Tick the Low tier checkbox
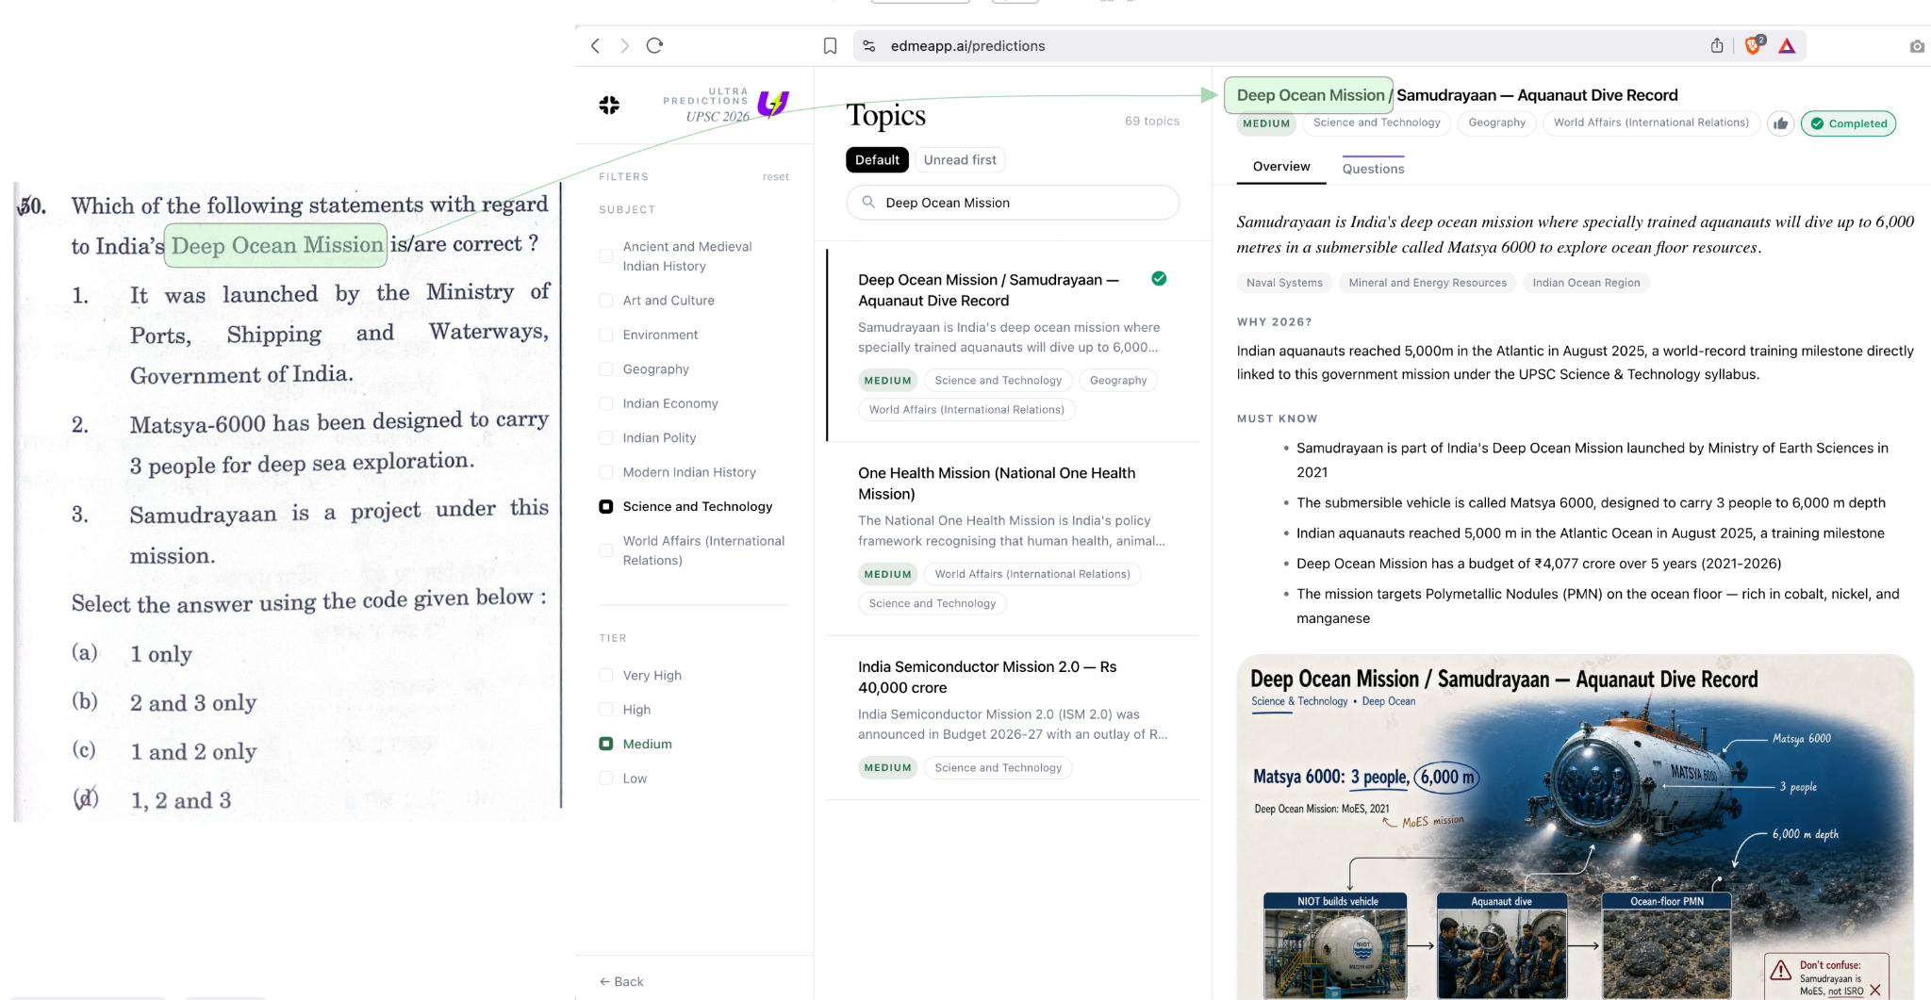The height and width of the screenshot is (1000, 1931). click(606, 779)
